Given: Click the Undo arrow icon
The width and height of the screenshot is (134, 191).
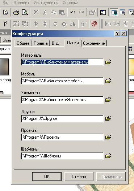Looking at the screenshot, I should click(x=73, y=12).
